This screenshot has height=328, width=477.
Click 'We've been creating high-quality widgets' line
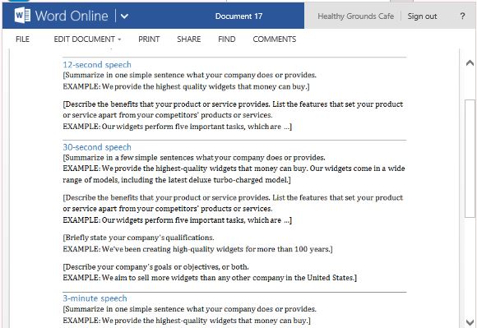(197, 249)
